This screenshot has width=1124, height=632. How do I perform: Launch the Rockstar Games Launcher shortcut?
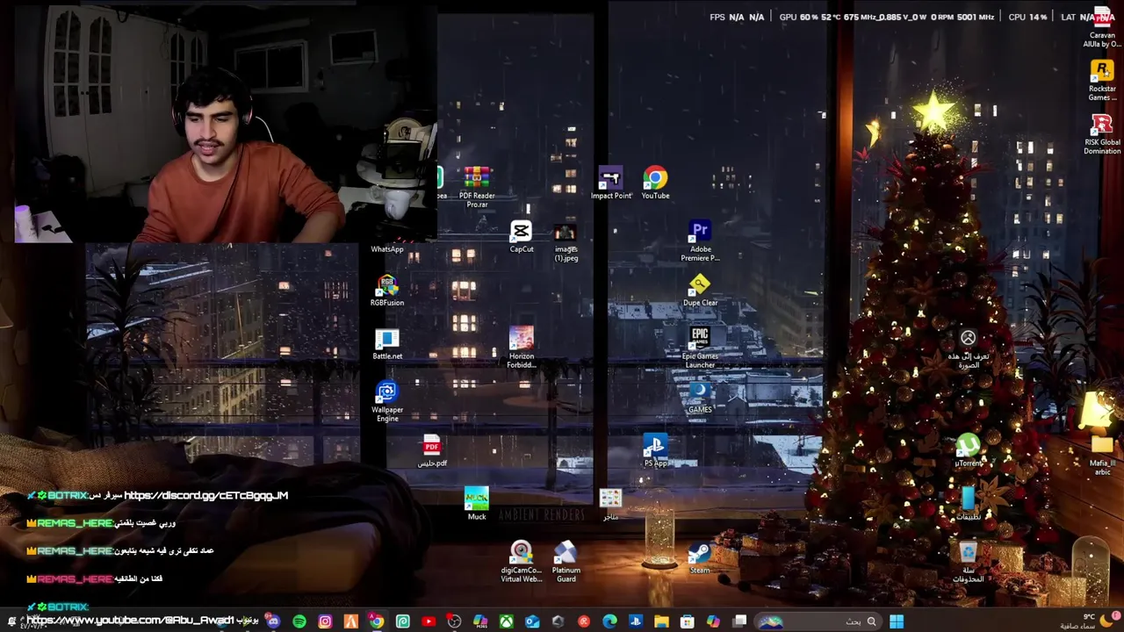[1102, 81]
